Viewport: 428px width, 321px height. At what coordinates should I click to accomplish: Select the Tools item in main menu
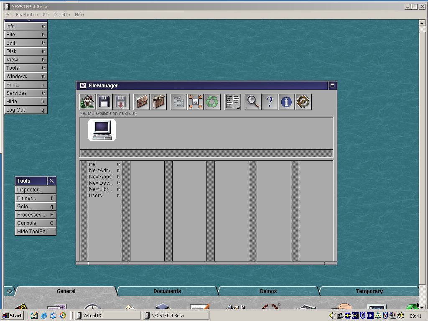[x=25, y=68]
